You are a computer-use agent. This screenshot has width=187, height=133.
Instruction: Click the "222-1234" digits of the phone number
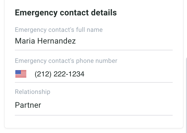(69, 74)
